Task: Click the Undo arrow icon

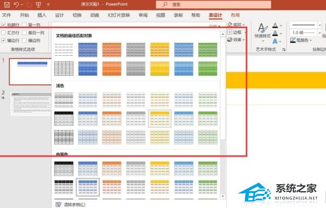Action: point(16,4)
